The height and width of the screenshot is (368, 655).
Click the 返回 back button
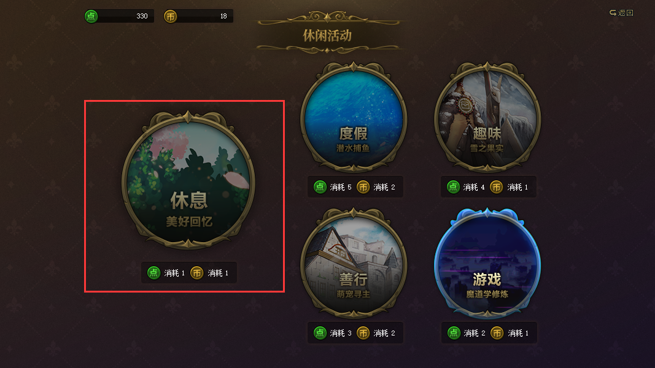pos(622,13)
